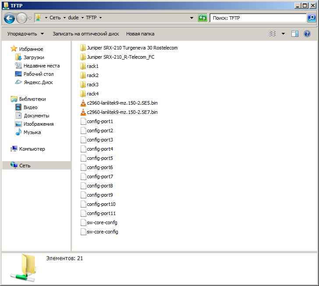Screen dimensions: 319x286
Task: Click the TFTP window title bar icon
Action: click(6, 6)
